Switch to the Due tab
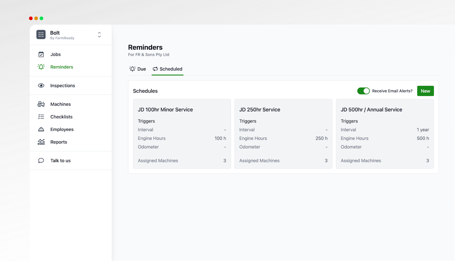 [138, 69]
